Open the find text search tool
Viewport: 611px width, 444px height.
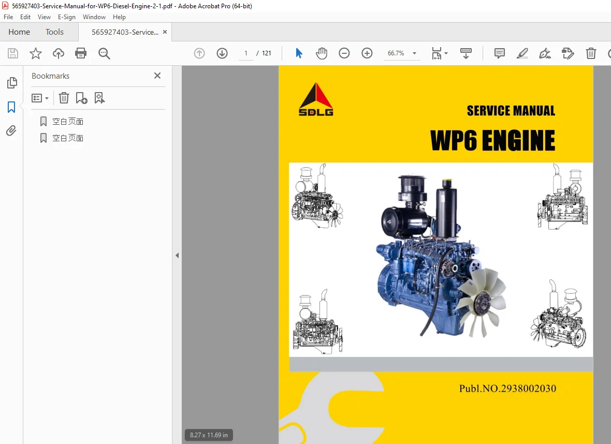click(x=104, y=53)
